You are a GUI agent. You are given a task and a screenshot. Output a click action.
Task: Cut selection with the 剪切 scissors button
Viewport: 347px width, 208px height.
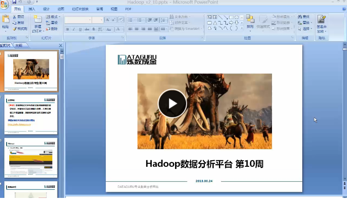tap(18, 17)
